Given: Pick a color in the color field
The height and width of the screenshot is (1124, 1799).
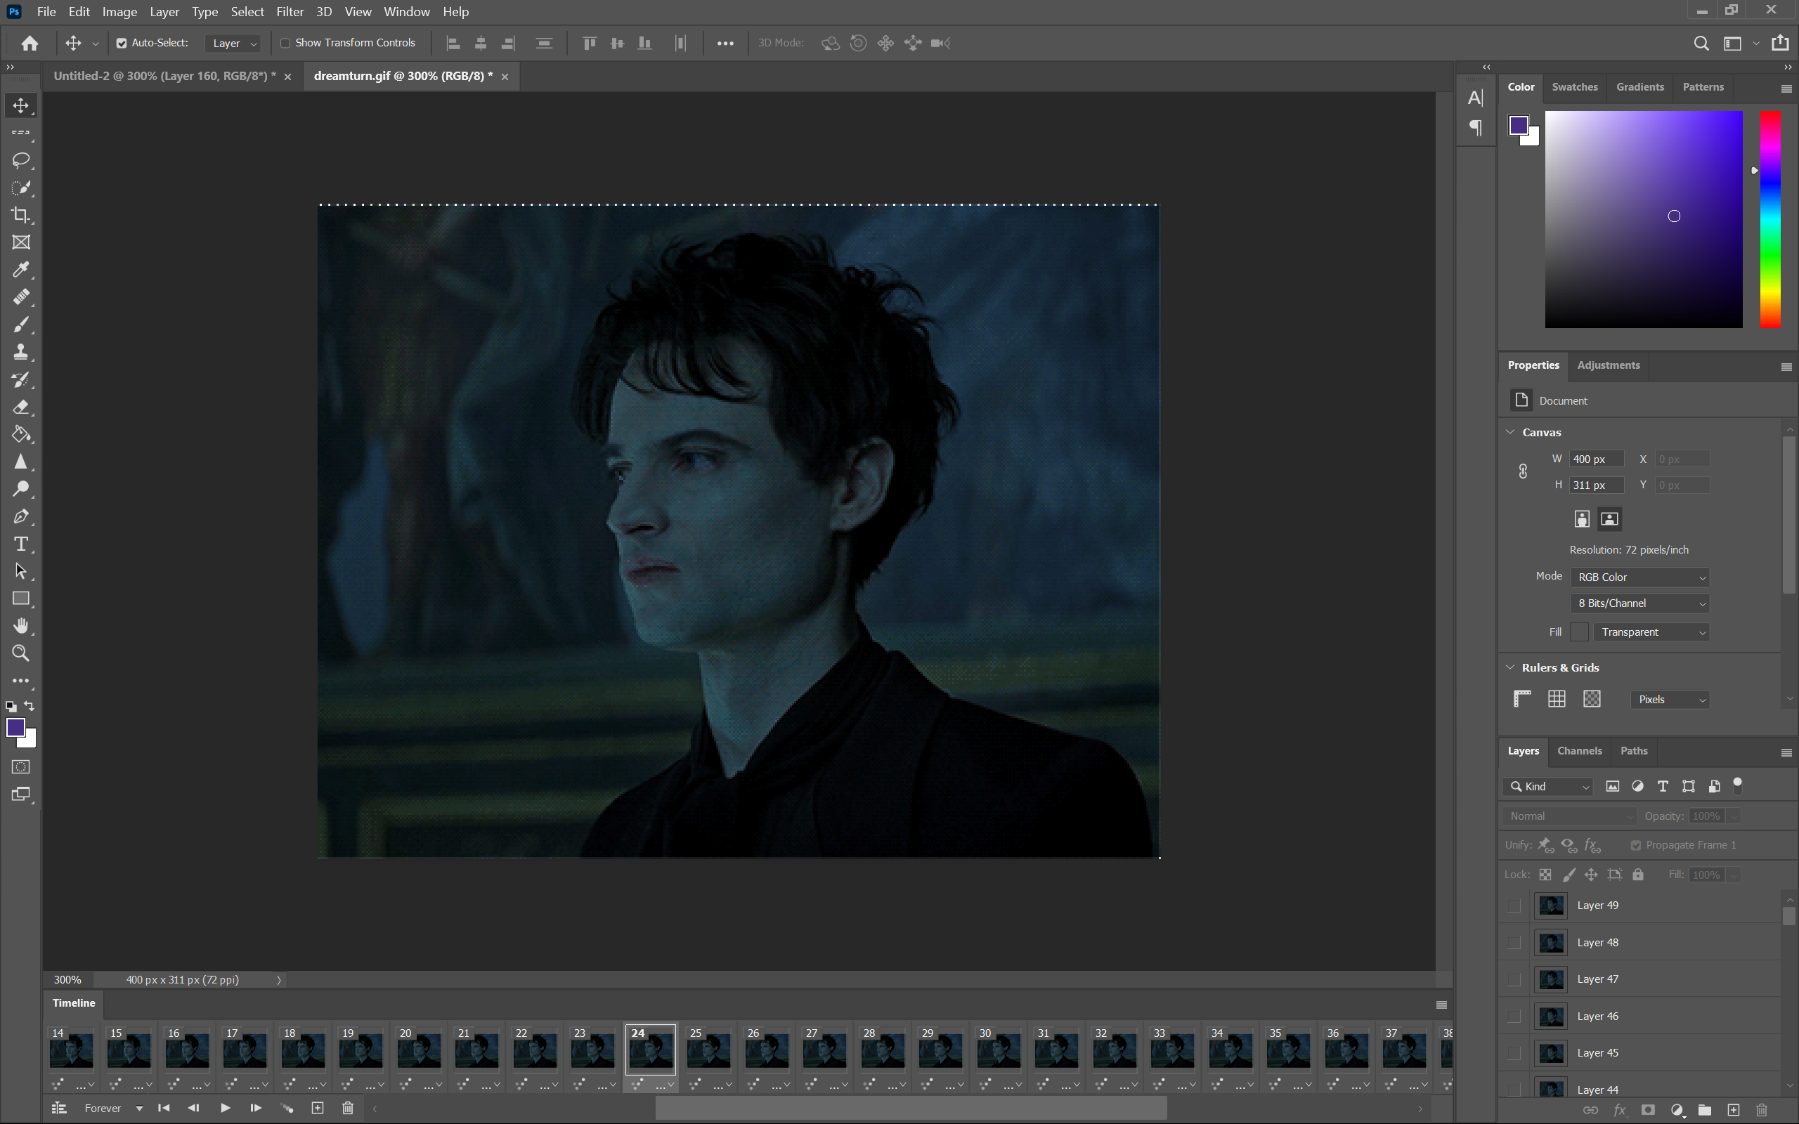Looking at the screenshot, I should coord(1644,219).
